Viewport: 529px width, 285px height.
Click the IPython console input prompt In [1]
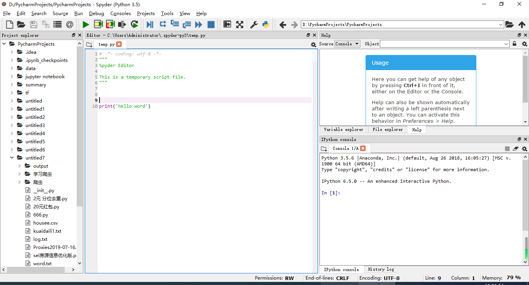(331, 193)
